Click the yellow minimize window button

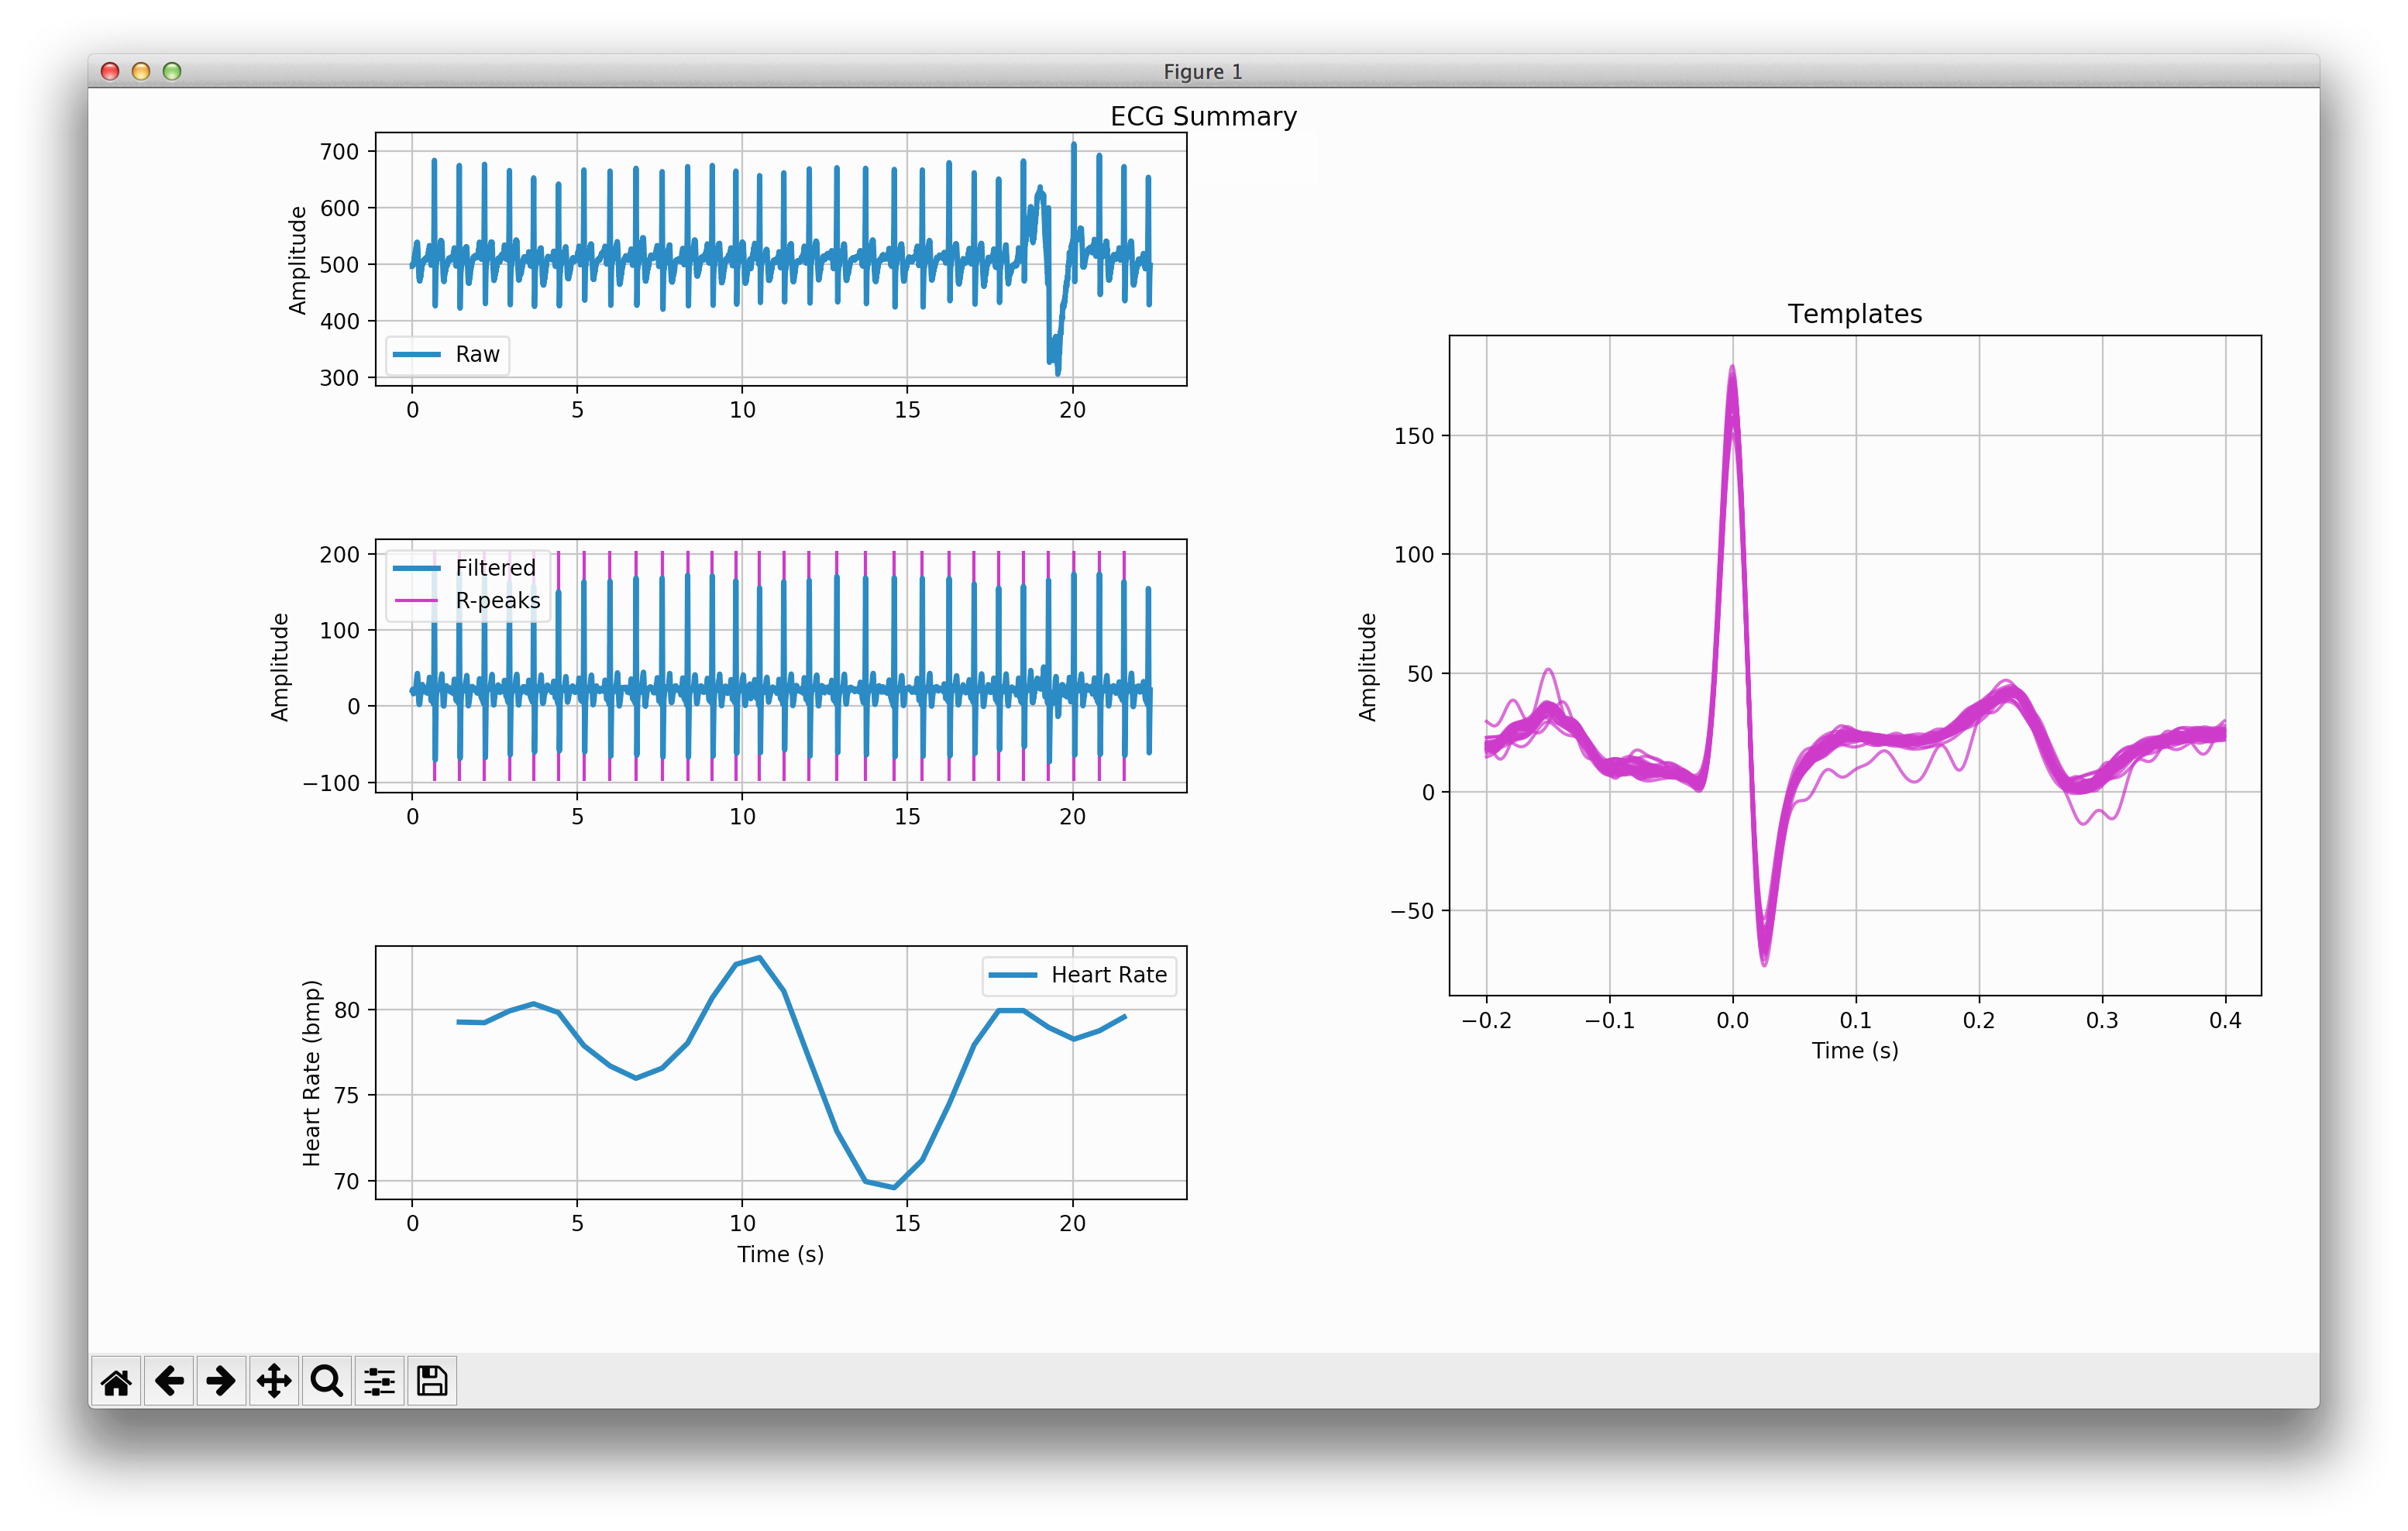coord(141,71)
